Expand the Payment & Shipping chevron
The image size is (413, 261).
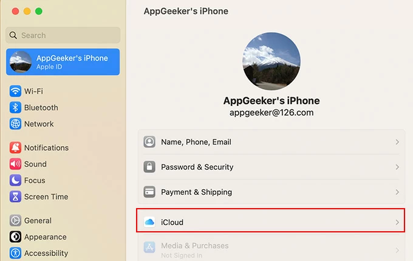click(397, 192)
